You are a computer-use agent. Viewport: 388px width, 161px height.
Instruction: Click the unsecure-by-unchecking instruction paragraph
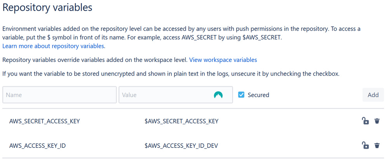click(171, 74)
